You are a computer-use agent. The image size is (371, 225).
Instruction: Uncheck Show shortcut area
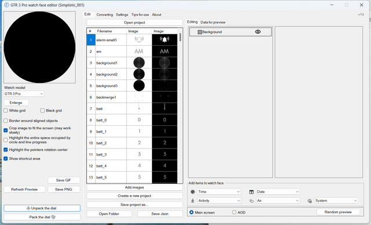click(x=6, y=158)
